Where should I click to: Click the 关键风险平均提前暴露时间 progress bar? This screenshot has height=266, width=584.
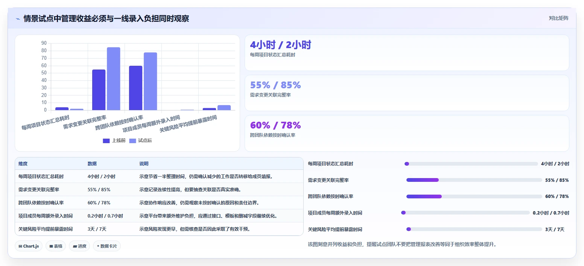(x=474, y=229)
